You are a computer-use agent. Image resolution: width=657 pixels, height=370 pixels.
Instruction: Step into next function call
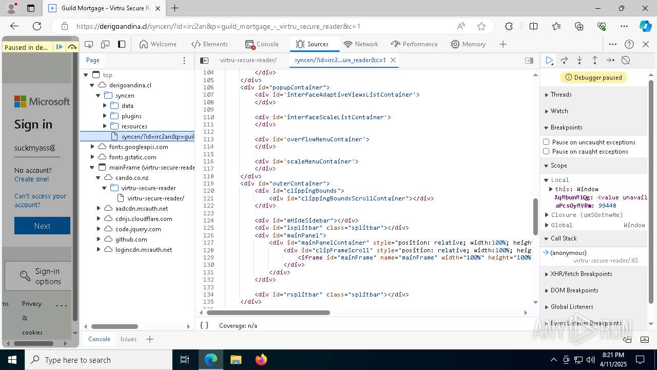(579, 60)
